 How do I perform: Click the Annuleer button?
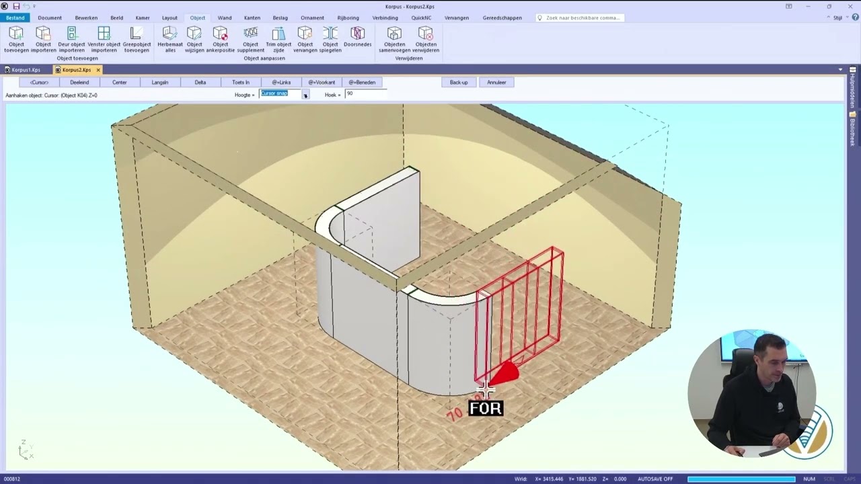pyautogui.click(x=496, y=82)
